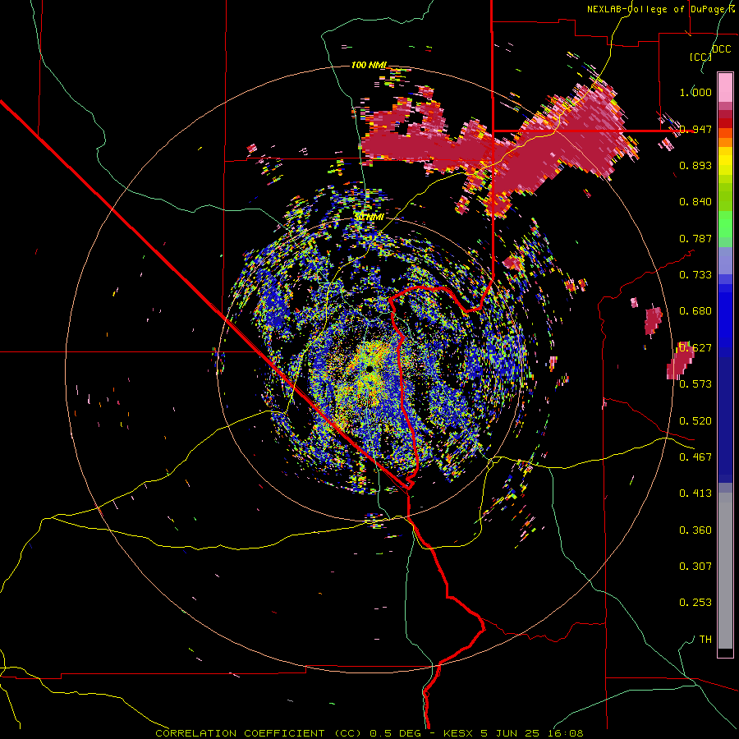Click the 100 NMI range ring label
Screen dimensions: 739x739
point(369,65)
